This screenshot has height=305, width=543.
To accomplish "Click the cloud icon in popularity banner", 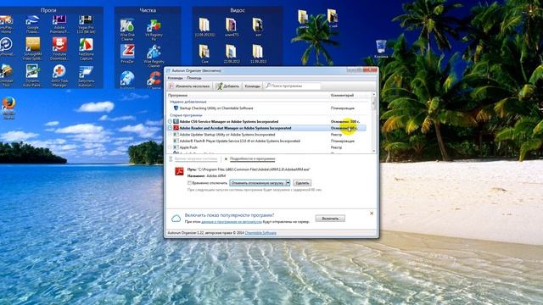I will tap(176, 219).
